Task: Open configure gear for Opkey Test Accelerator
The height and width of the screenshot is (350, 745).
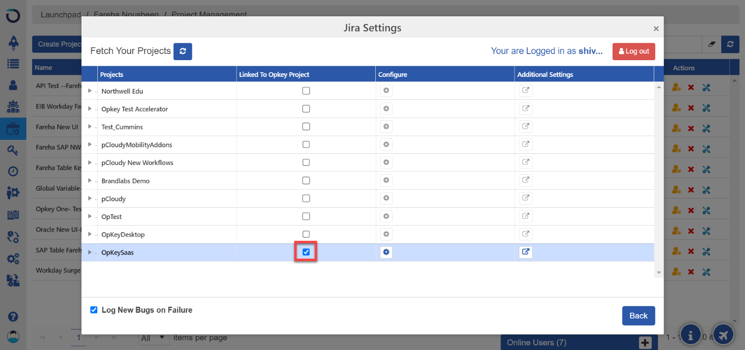Action: tap(386, 109)
